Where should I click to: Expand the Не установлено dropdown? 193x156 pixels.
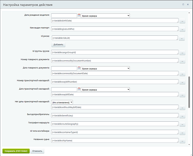click(62, 102)
